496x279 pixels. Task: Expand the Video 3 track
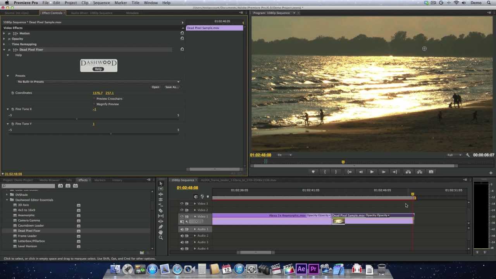[195, 203]
